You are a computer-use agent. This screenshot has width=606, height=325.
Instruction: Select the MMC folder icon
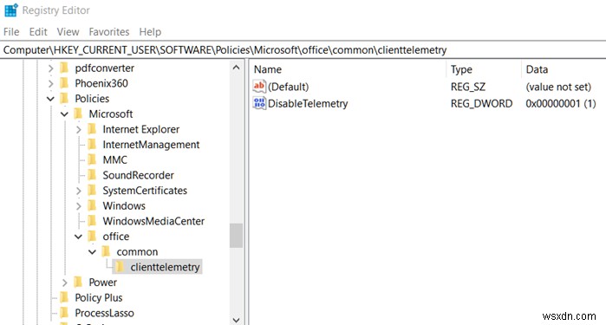coord(92,159)
